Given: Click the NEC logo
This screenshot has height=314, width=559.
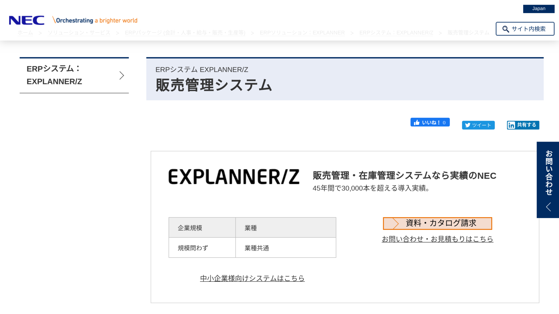Looking at the screenshot, I should click(26, 20).
